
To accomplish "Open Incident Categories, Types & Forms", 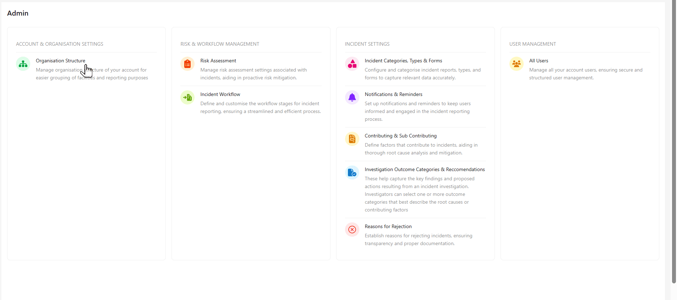I will [403, 61].
